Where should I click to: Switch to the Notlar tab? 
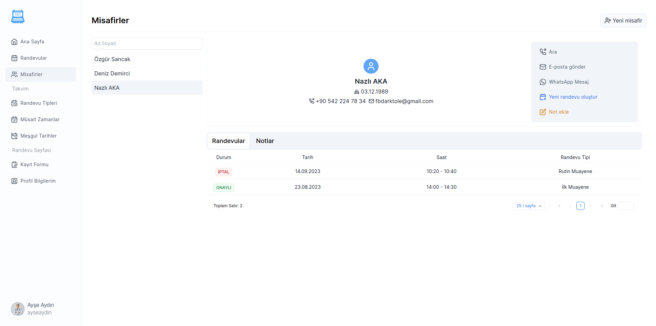click(265, 141)
